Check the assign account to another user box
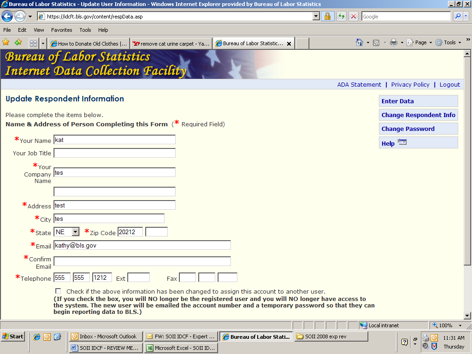 58,291
